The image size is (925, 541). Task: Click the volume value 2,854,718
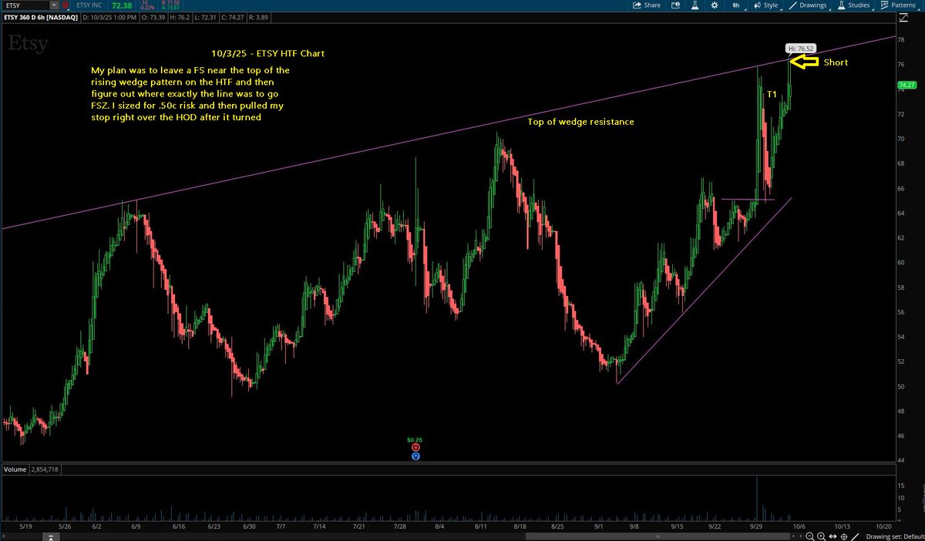46,469
